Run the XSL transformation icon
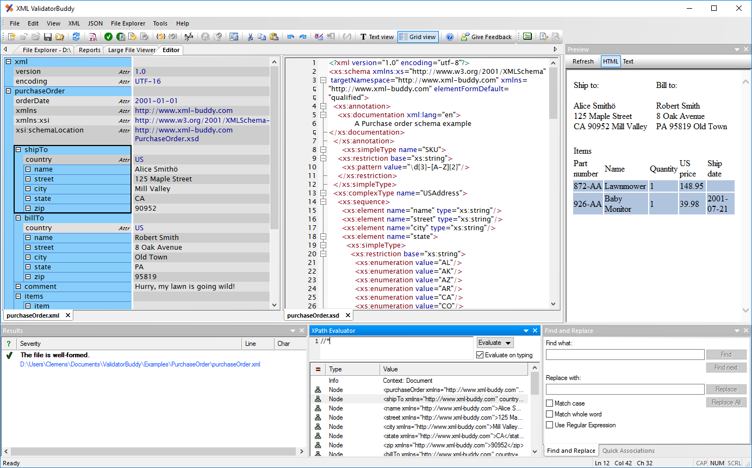Image resolution: width=752 pixels, height=468 pixels. [x=92, y=37]
